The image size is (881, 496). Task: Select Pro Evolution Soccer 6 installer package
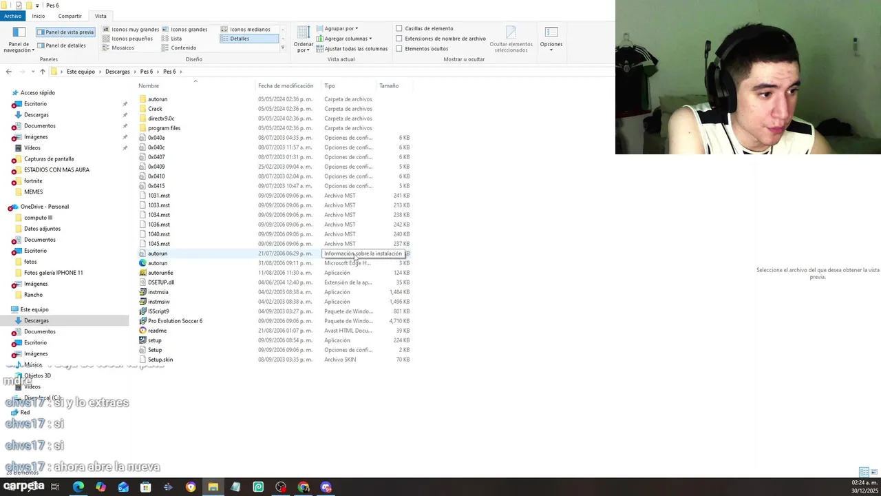(175, 321)
